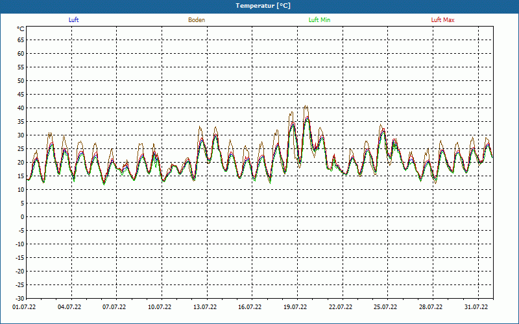Click the 35 y-axis value
519x324 pixels.
click(x=21, y=122)
